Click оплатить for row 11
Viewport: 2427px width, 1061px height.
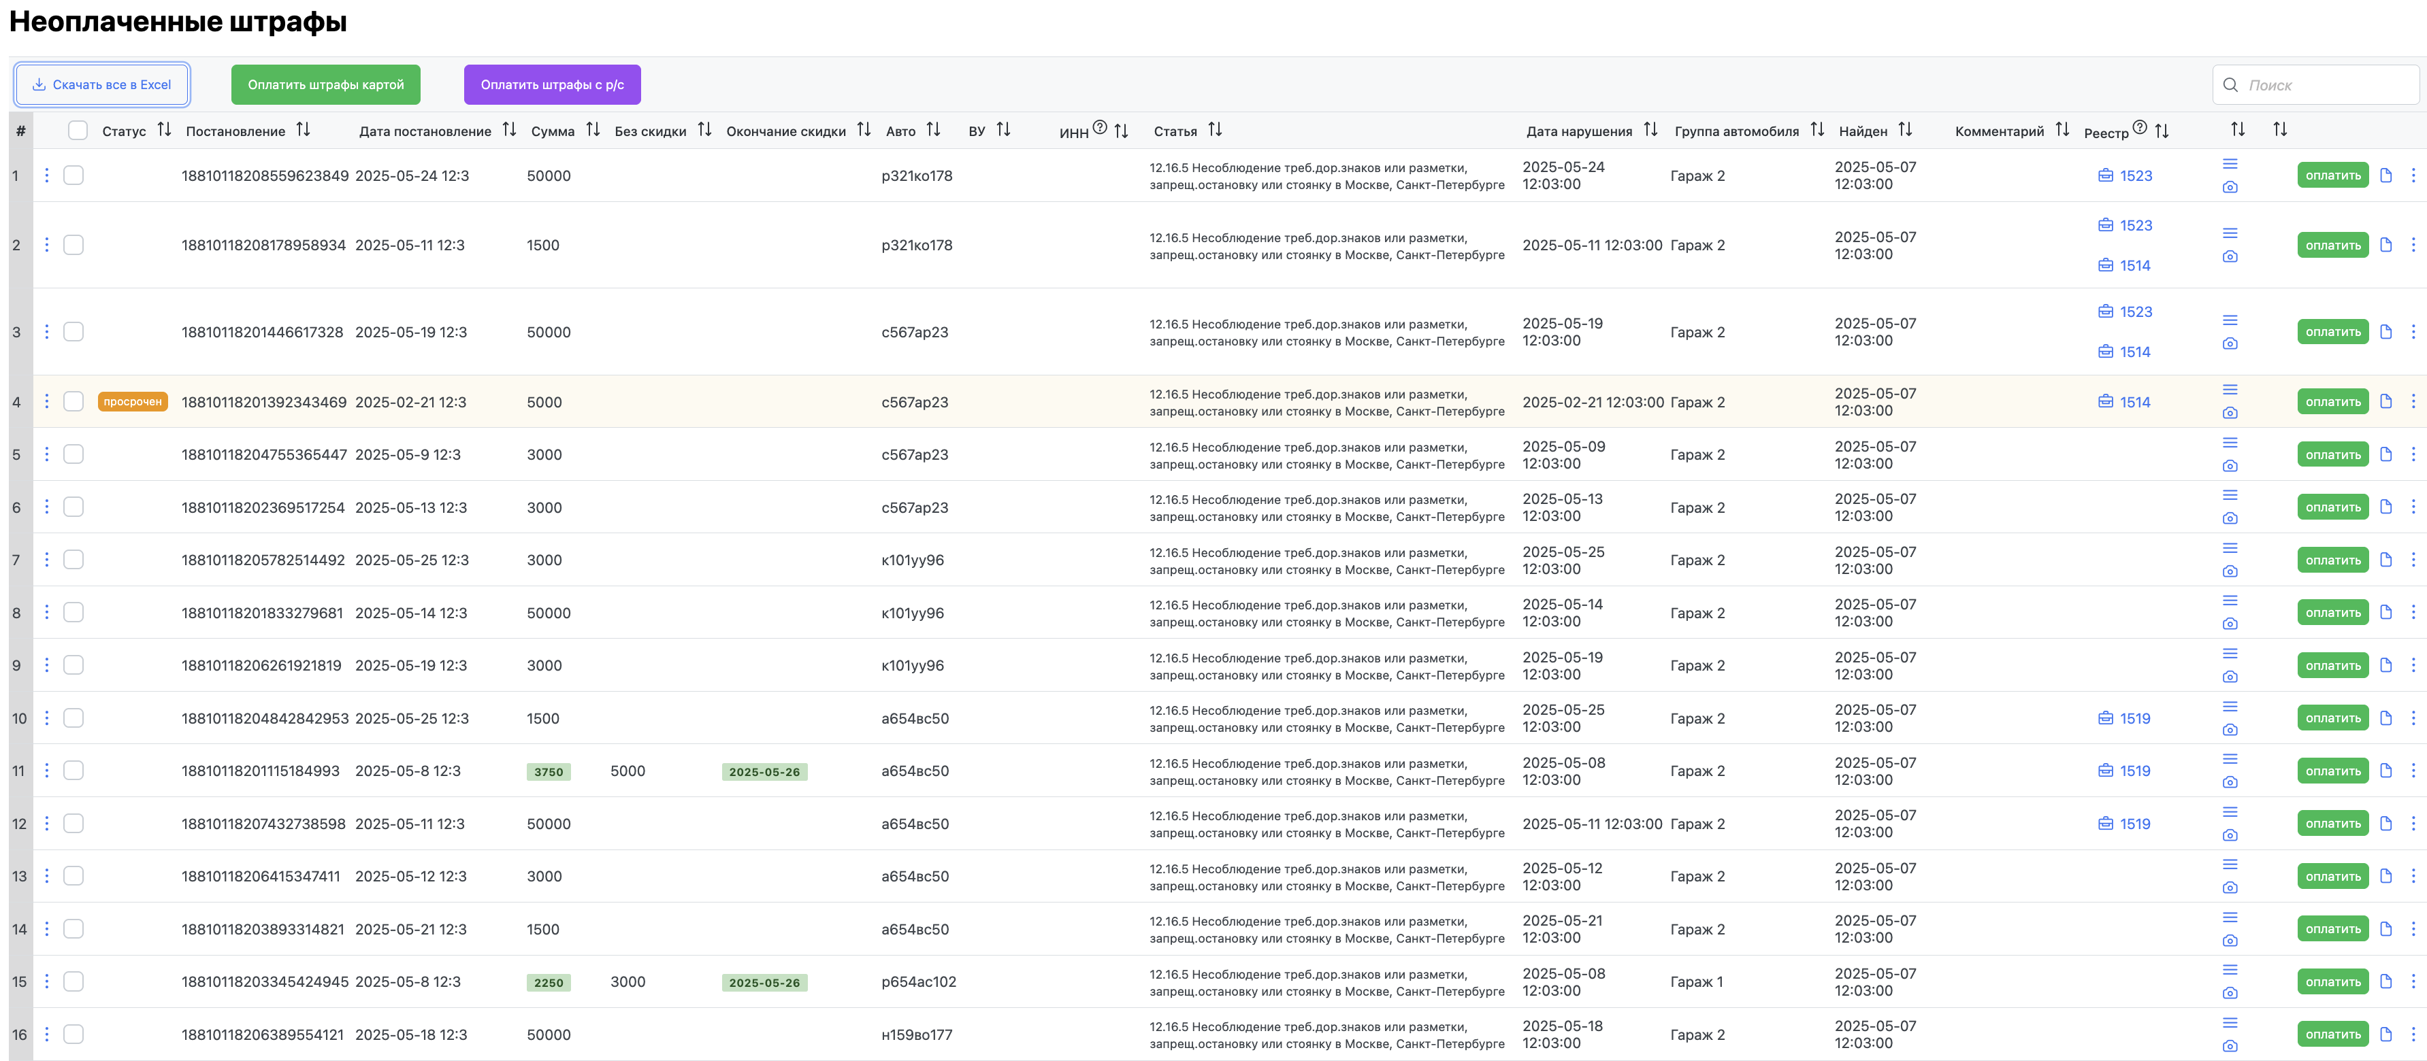[2333, 770]
